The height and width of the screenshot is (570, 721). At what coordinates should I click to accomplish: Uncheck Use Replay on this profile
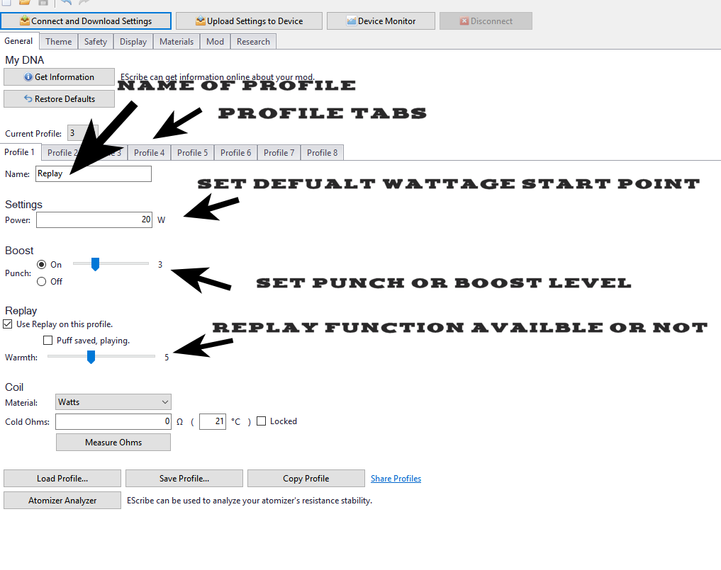tap(8, 324)
